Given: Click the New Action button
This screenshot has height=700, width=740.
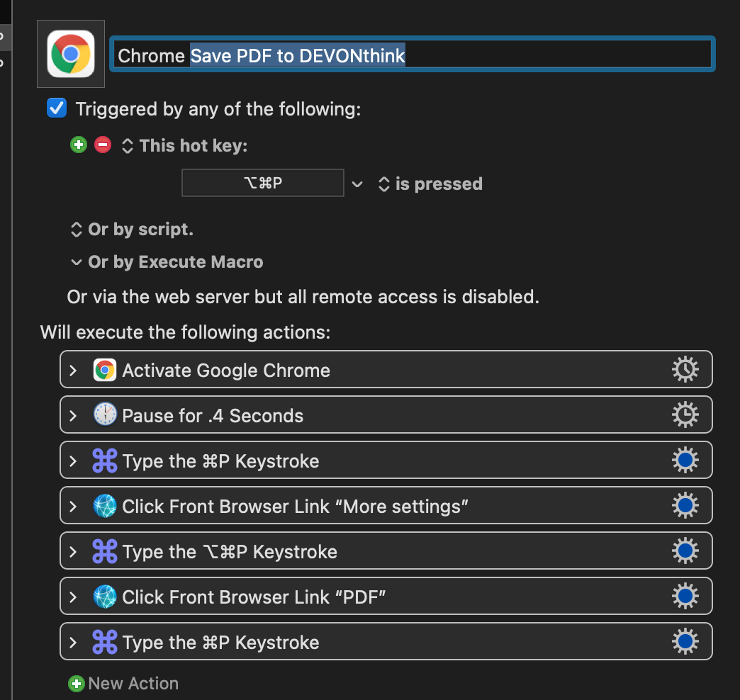Looking at the screenshot, I should 123,683.
